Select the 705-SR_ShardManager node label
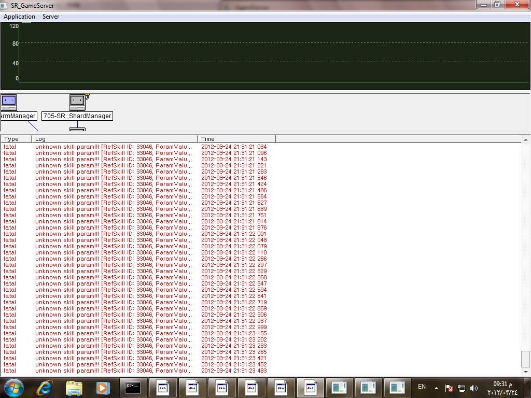This screenshot has width=531, height=398. tap(77, 116)
